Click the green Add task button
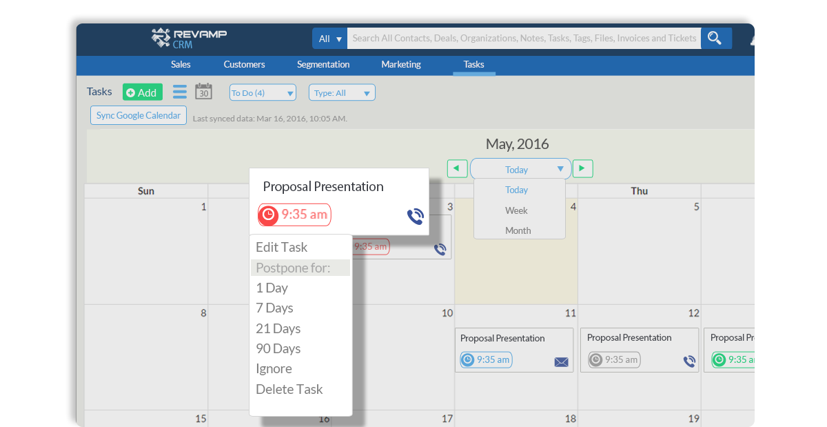Image resolution: width=827 pixels, height=427 pixels. [x=142, y=92]
